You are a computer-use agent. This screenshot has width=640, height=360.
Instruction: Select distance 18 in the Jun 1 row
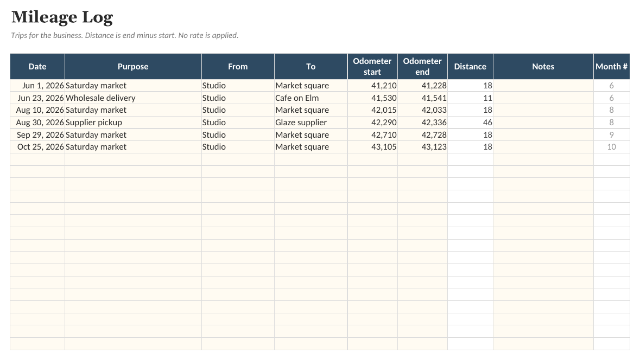pos(470,86)
